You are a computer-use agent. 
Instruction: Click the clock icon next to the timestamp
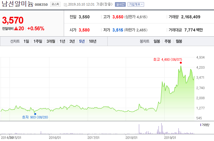coord(66,5)
